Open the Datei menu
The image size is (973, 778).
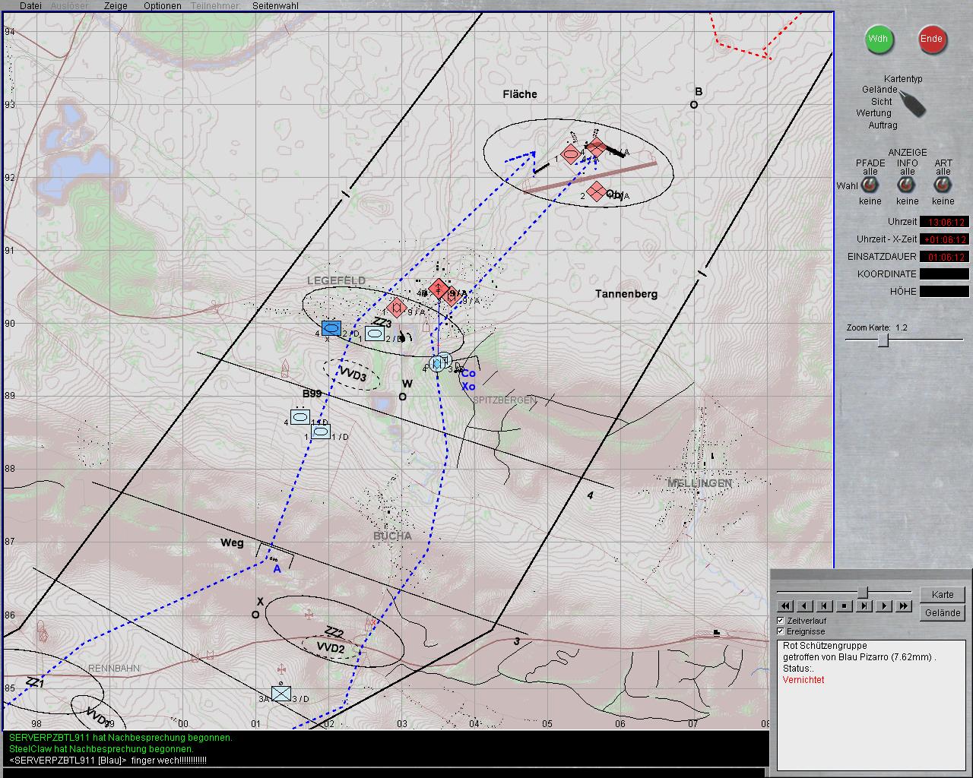[30, 5]
